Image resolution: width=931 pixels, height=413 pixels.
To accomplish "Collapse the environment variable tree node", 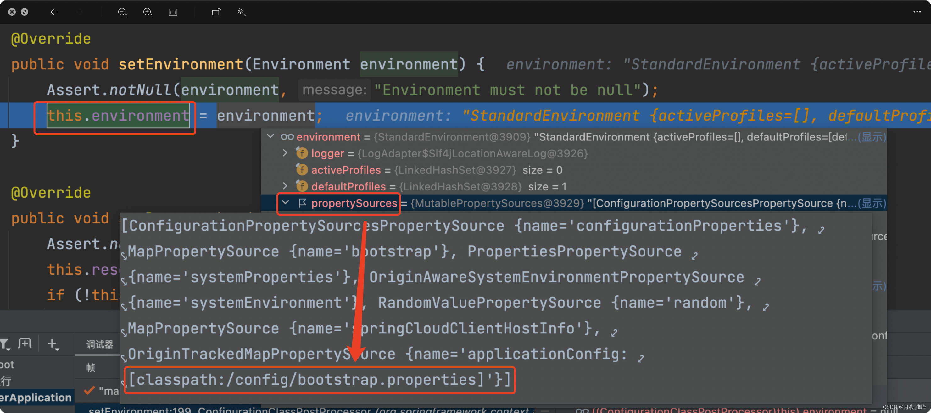I will (x=270, y=136).
